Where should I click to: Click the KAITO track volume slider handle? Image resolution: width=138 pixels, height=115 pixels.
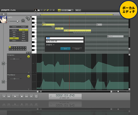click(17, 21)
